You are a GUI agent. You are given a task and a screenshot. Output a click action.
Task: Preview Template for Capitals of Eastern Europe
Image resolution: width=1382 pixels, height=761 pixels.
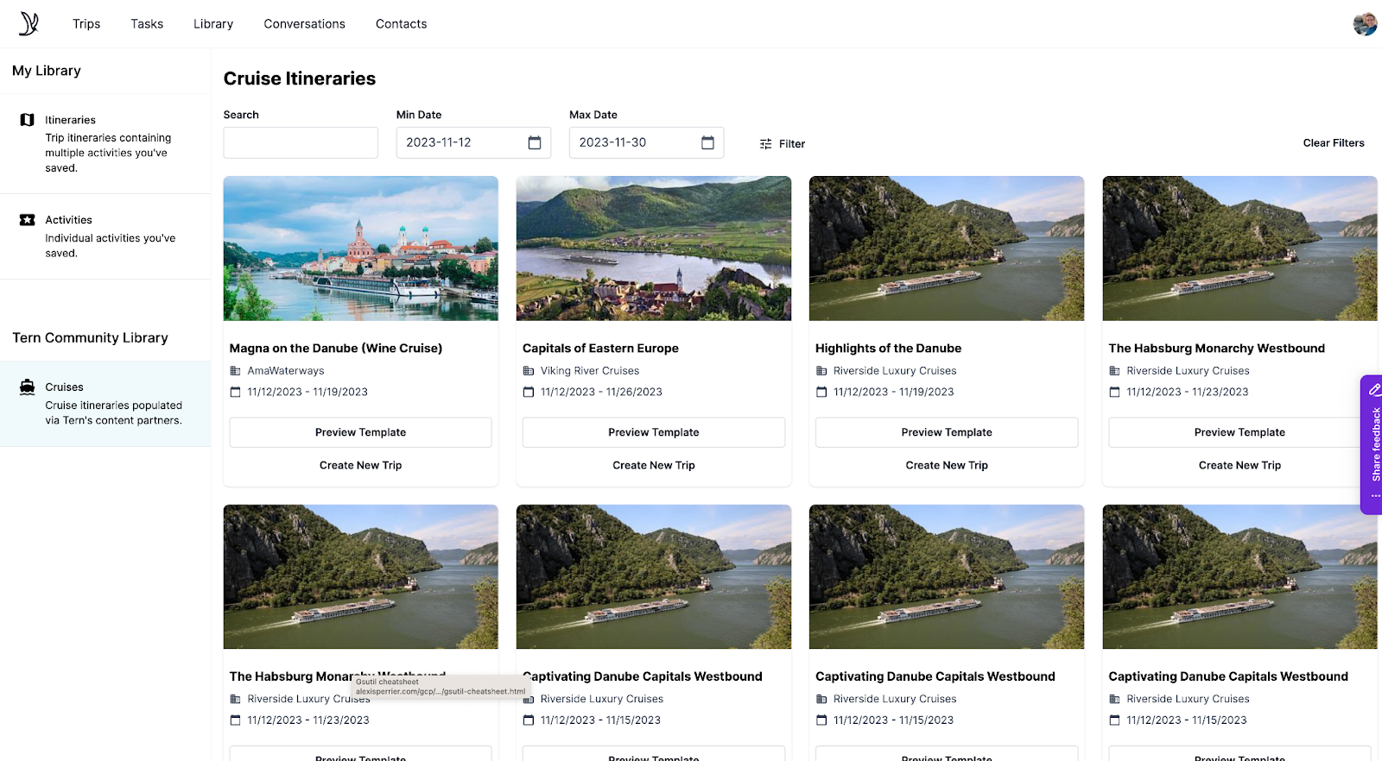point(654,432)
